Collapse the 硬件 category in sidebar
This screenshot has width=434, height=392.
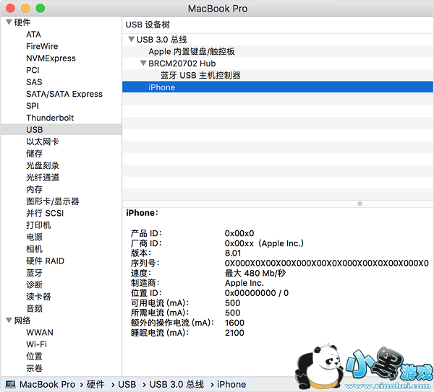9,22
